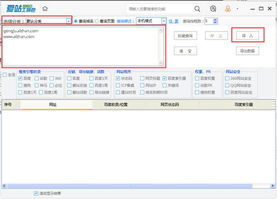Click the search magnifier icon
This screenshot has height=199, width=277.
[x=197, y=8]
